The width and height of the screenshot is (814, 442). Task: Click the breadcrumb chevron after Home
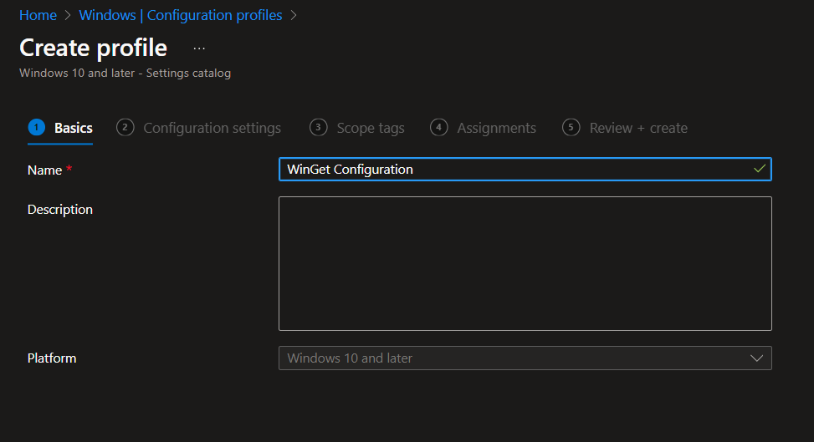click(68, 15)
